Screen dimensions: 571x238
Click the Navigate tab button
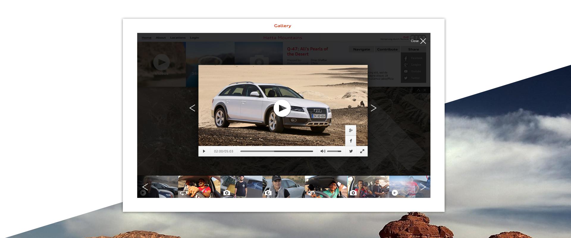click(361, 49)
